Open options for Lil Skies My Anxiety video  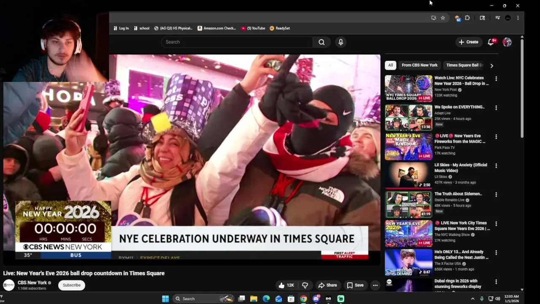pyautogui.click(x=496, y=166)
